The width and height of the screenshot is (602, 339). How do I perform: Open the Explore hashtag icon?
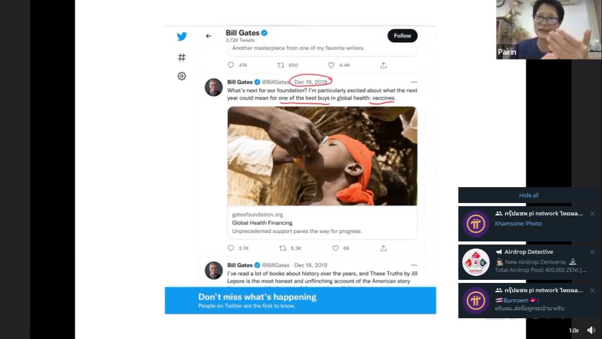pyautogui.click(x=182, y=57)
